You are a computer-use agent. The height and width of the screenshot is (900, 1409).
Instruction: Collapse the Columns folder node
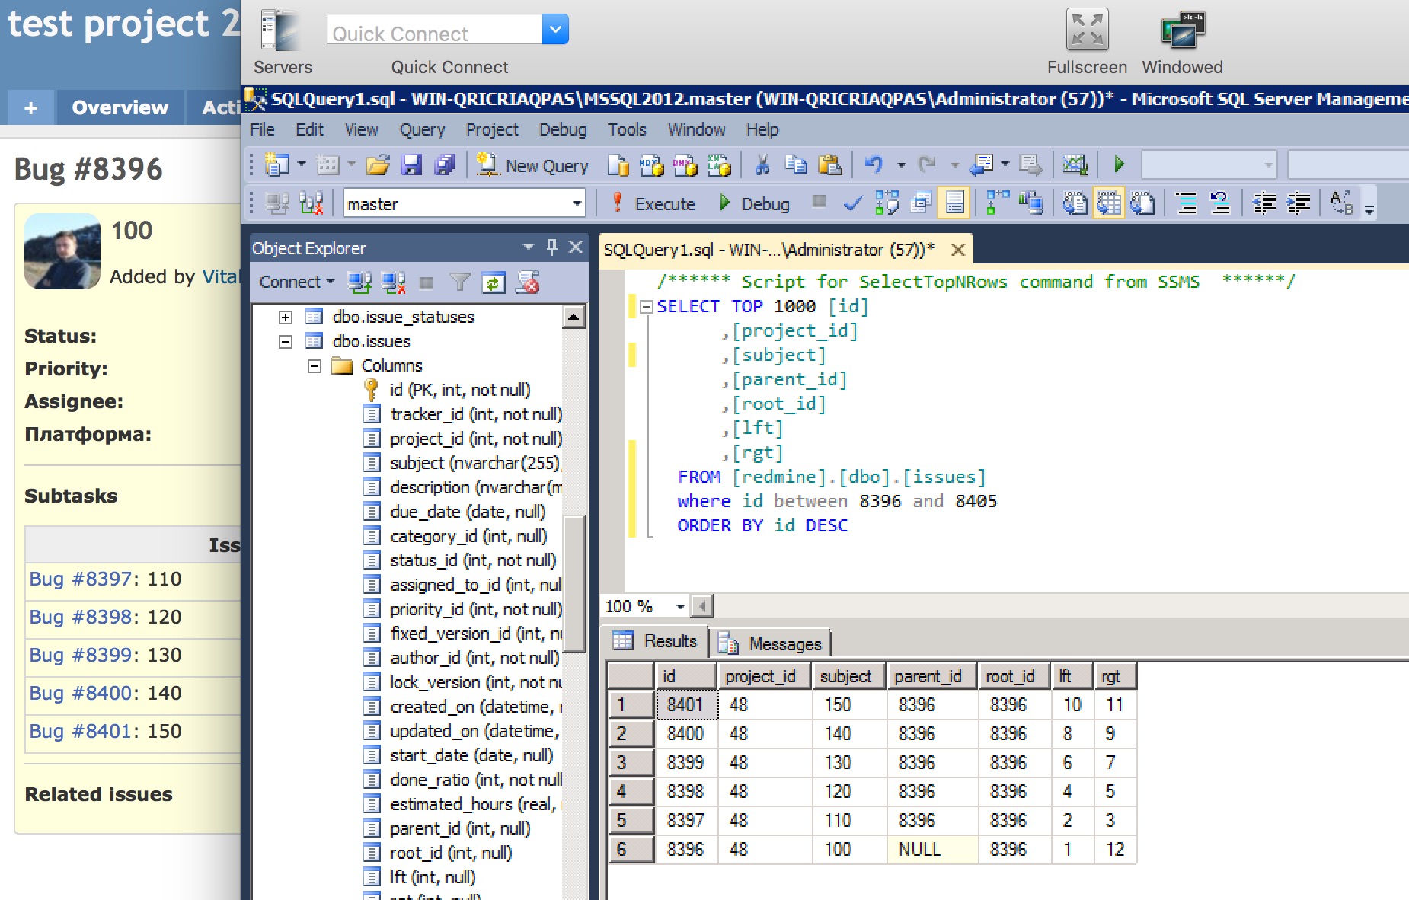pyautogui.click(x=315, y=365)
